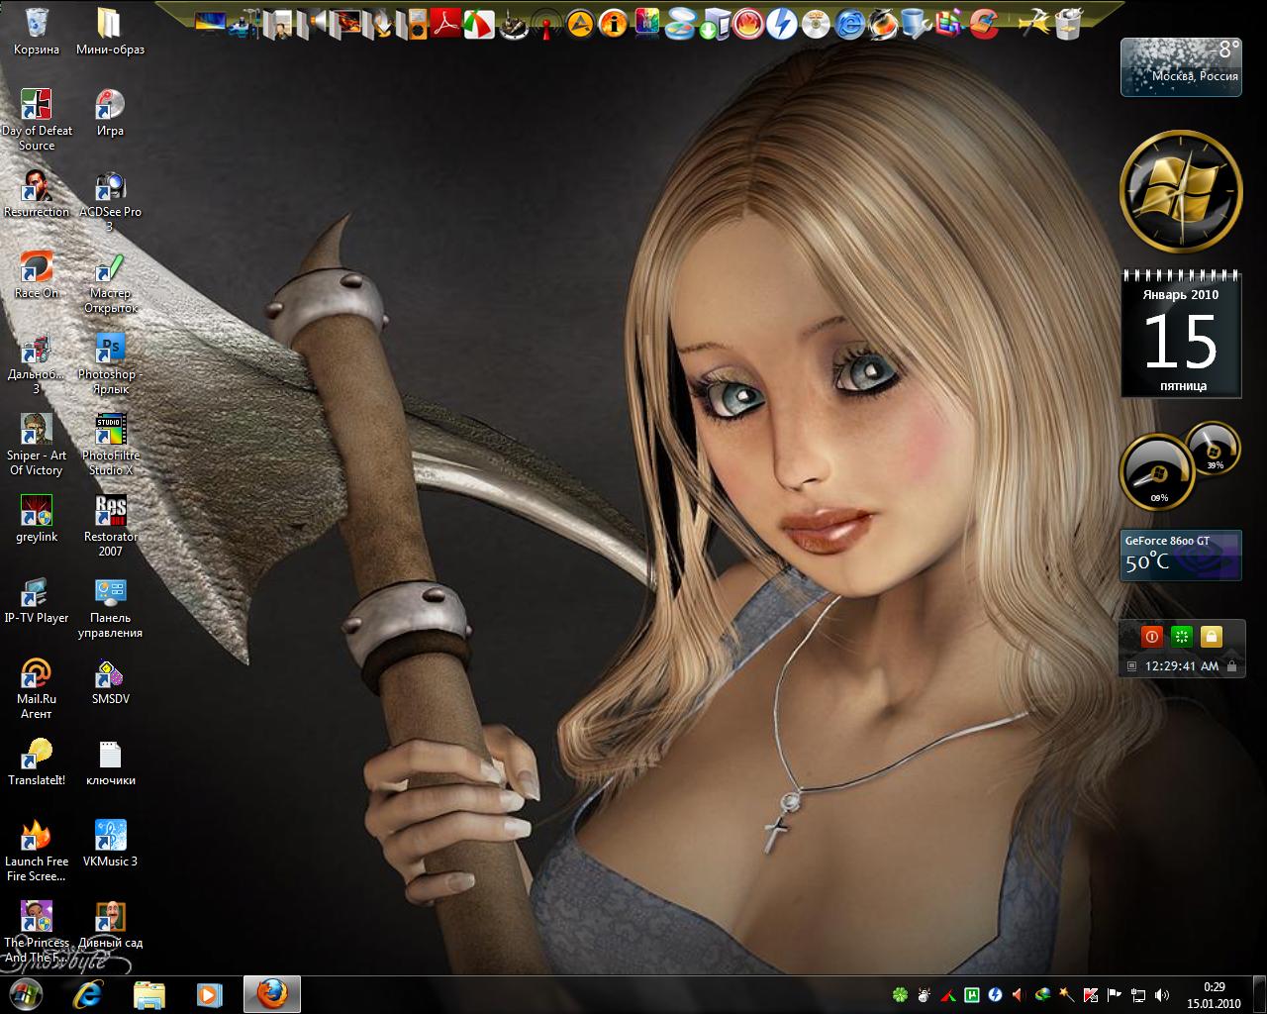Viewport: 1267px width, 1014px height.
Task: Open the Photoshop - Ярлык shortcut
Action: [110, 363]
